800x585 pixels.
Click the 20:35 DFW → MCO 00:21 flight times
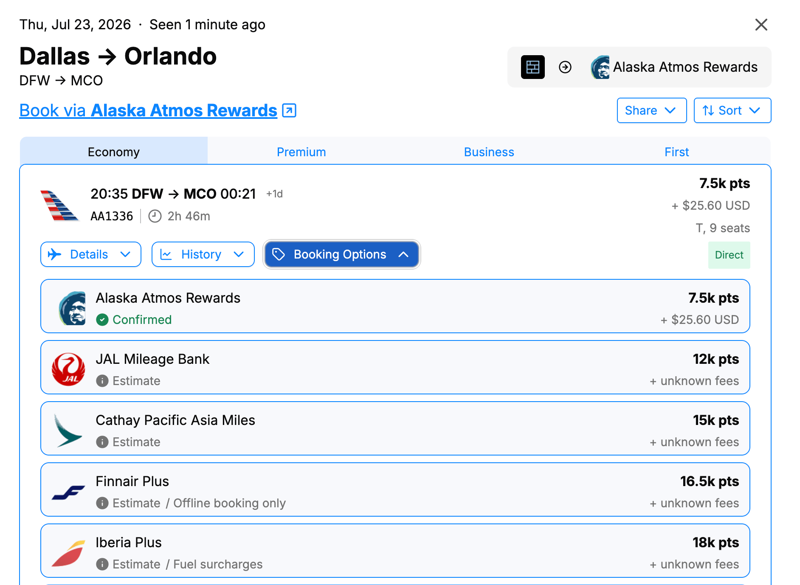pos(173,194)
